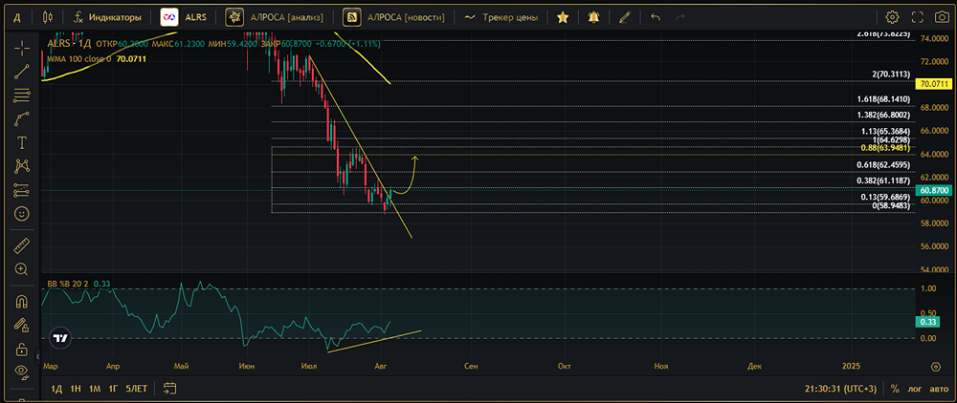Open chart settings gear icon

892,17
